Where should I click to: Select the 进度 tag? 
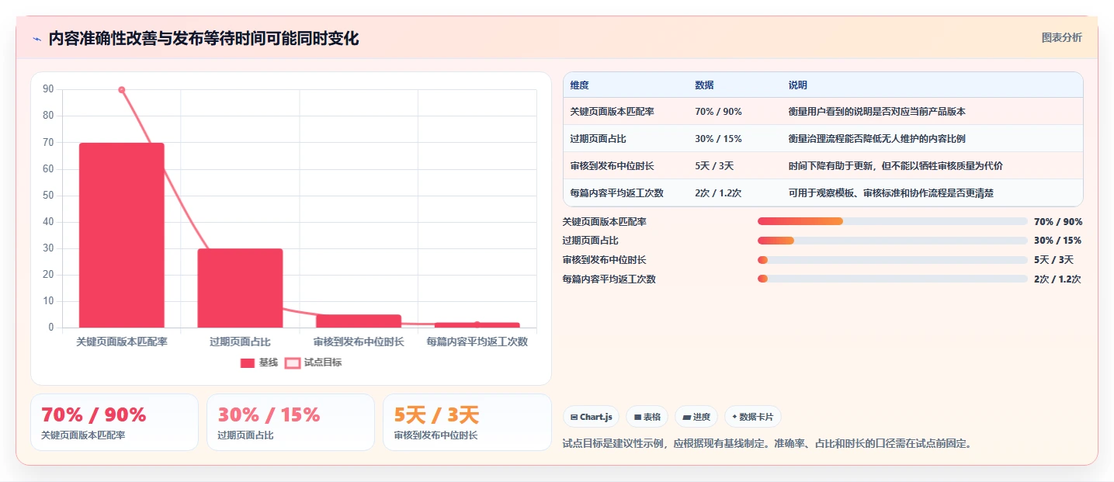696,417
